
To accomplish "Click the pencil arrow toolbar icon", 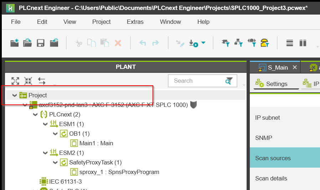I will point(180,43).
